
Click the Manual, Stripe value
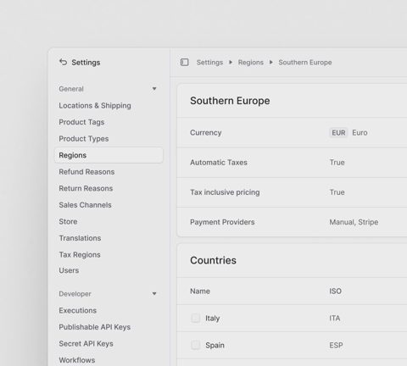click(x=354, y=222)
